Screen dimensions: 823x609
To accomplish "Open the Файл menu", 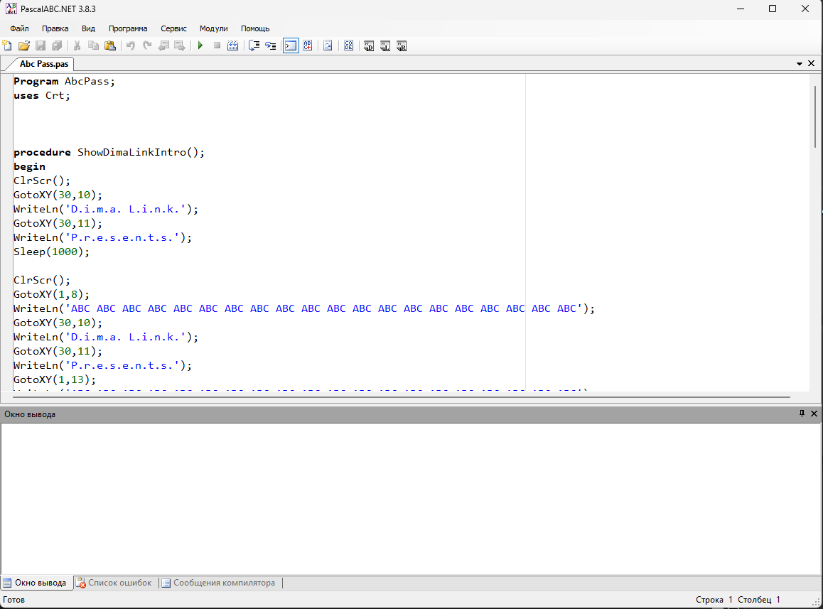I will (x=19, y=28).
